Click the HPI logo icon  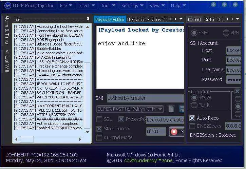7,6
